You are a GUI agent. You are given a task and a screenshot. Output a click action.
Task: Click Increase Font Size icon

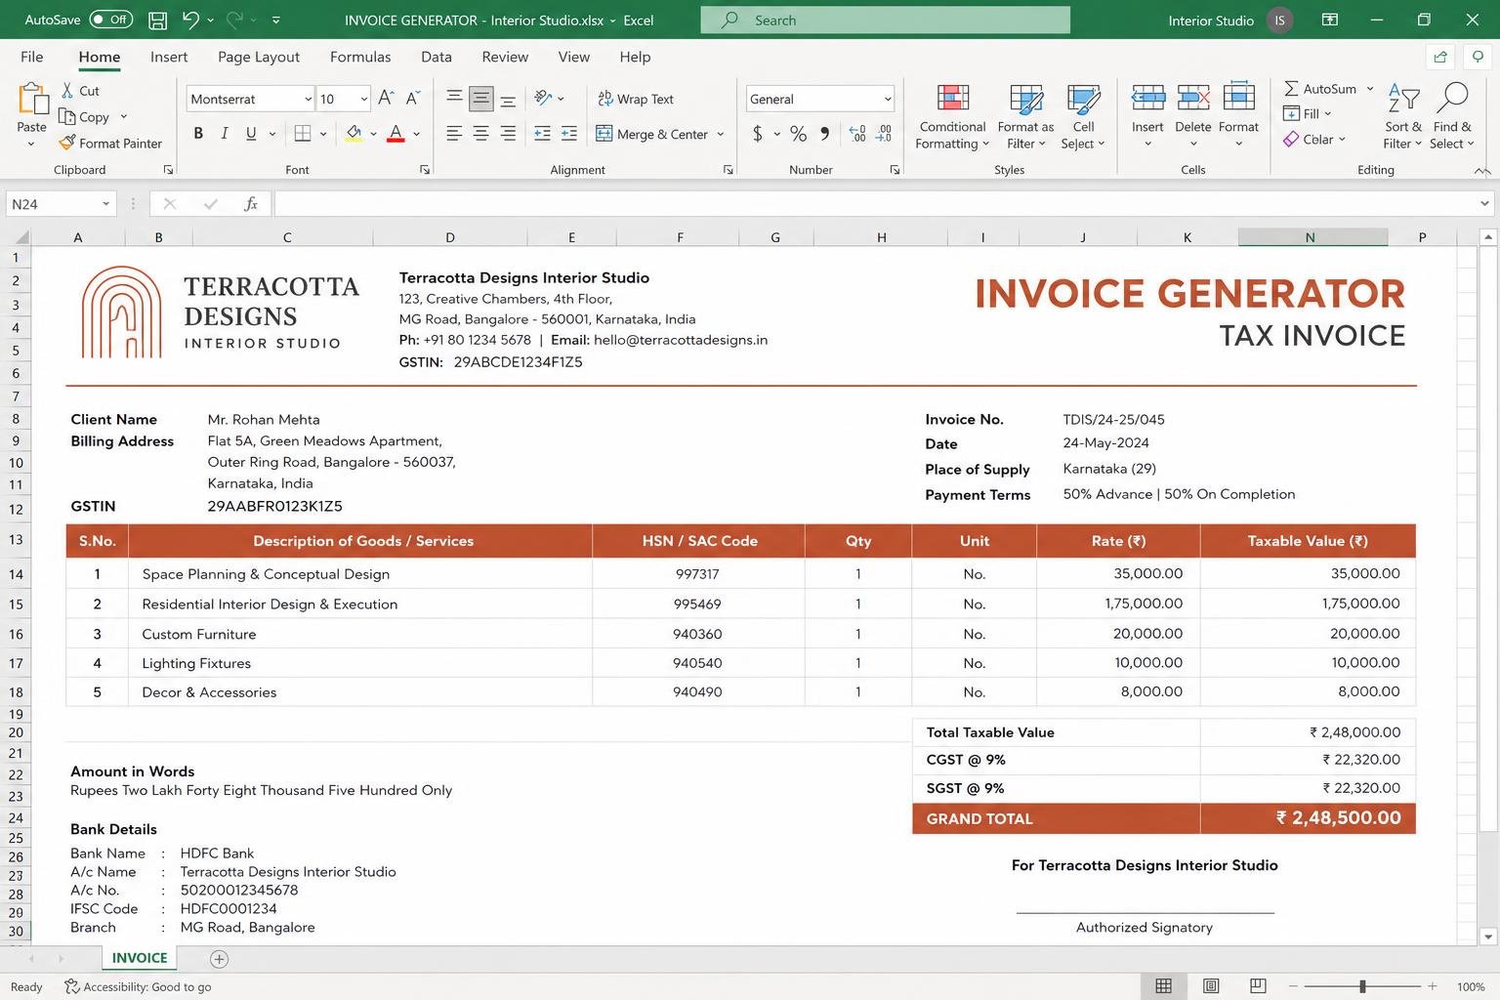coord(386,98)
